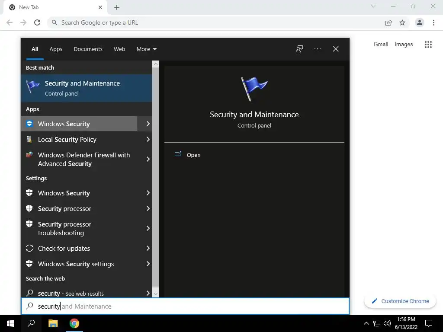Click the Chrome tab search chevron
443x332 pixels.
click(x=373, y=6)
